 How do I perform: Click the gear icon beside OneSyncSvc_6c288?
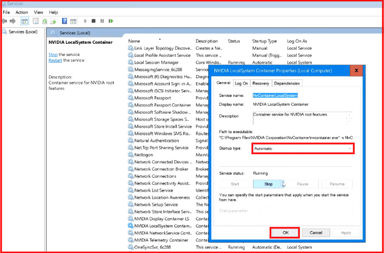point(131,247)
